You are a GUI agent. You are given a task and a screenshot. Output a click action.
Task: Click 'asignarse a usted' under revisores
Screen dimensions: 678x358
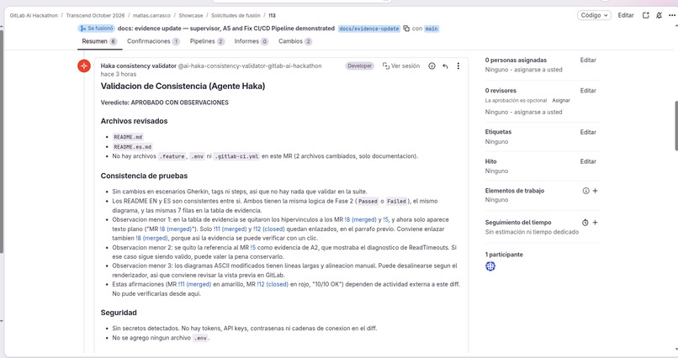pos(538,112)
